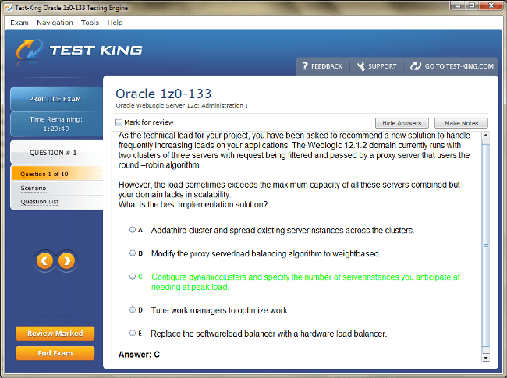Check the Mark for review checkbox
The height and width of the screenshot is (378, 507).
[x=119, y=122]
